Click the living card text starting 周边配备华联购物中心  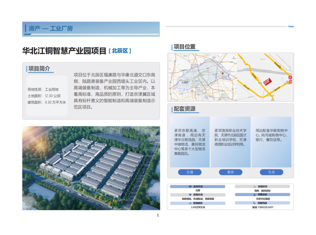click(x=271, y=135)
